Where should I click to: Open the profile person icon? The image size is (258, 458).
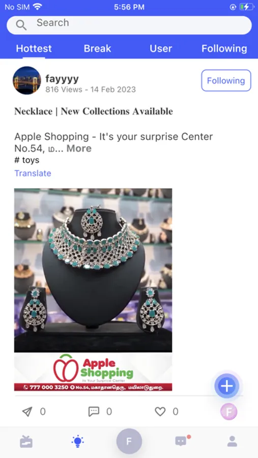coord(232,442)
